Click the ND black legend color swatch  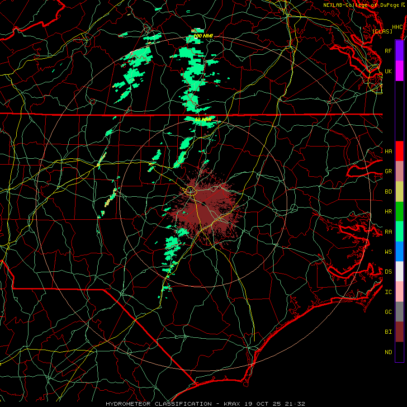(x=399, y=352)
